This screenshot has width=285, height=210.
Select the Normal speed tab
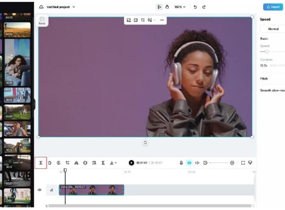pos(273,29)
